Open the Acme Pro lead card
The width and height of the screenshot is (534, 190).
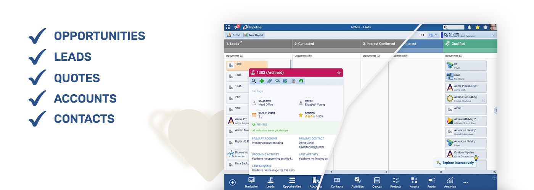[x=237, y=121]
